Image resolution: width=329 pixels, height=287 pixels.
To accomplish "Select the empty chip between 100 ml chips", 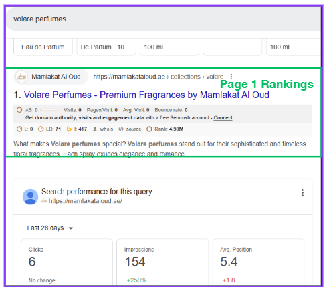I will click(x=232, y=47).
